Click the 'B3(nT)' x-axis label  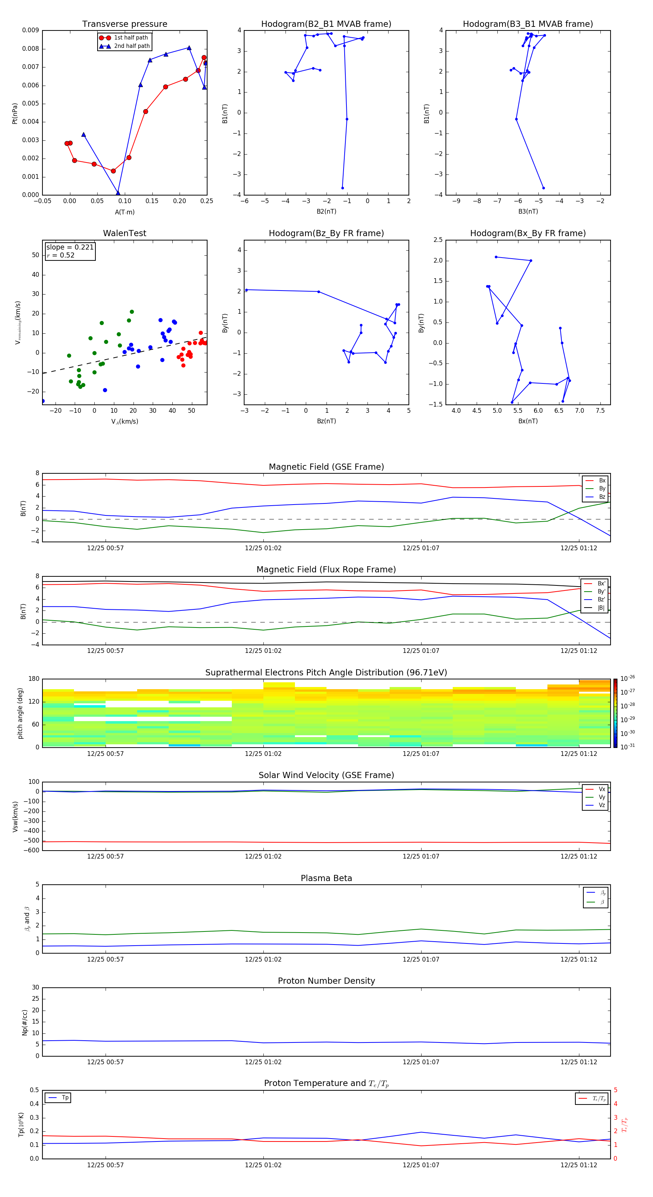coord(528,211)
